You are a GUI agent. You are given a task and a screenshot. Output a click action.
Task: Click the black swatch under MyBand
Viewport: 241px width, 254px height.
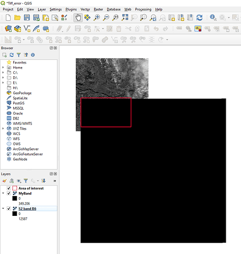(15, 198)
